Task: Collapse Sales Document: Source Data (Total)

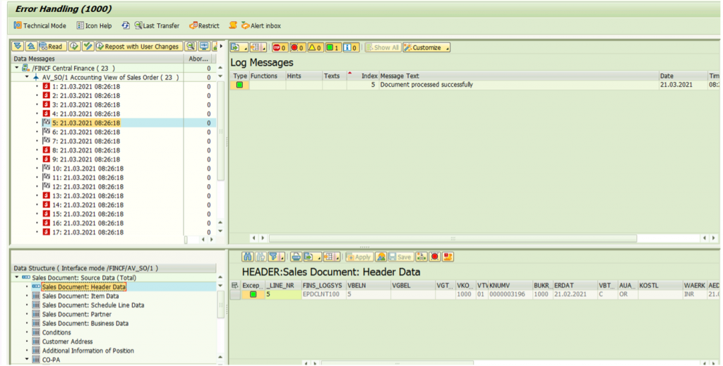Action: pyautogui.click(x=17, y=278)
